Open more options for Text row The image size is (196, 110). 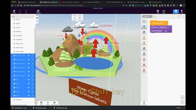coord(33,79)
